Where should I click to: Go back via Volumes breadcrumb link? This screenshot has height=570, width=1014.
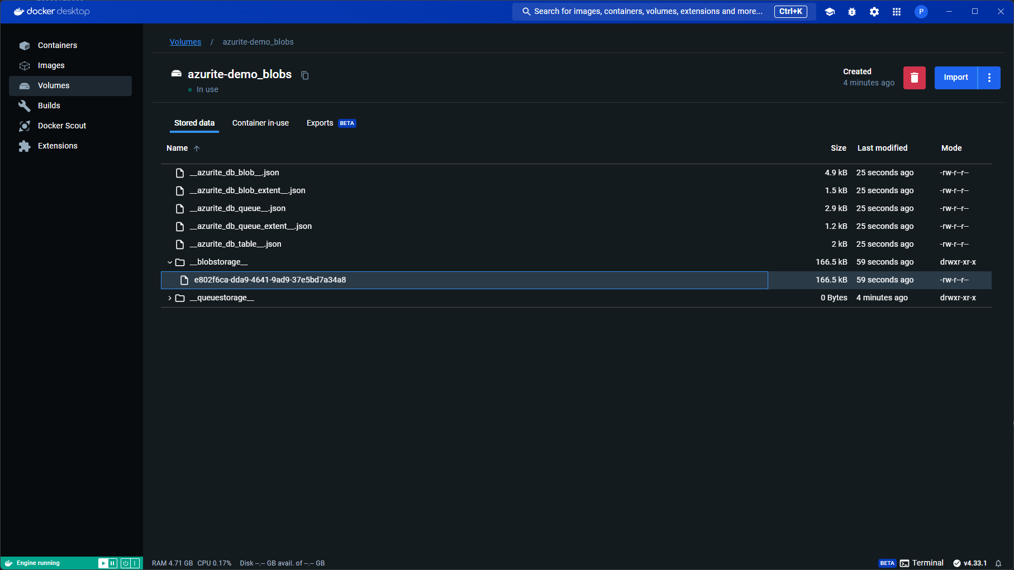[x=185, y=42]
